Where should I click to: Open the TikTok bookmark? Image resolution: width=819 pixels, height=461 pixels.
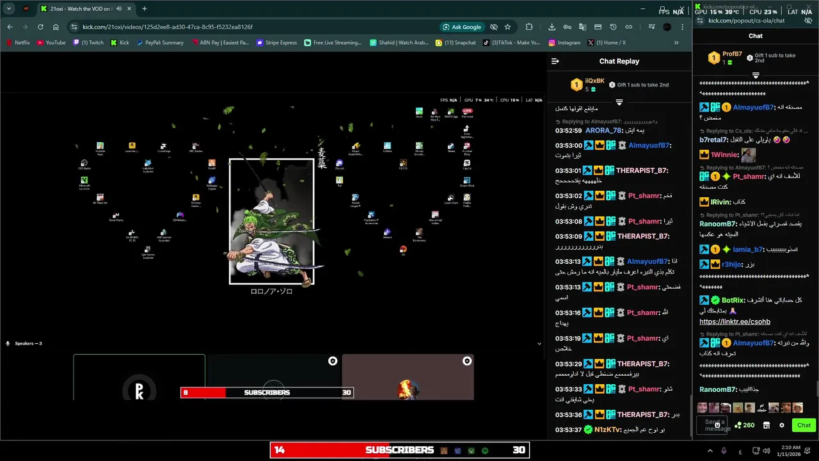pyautogui.click(x=512, y=43)
